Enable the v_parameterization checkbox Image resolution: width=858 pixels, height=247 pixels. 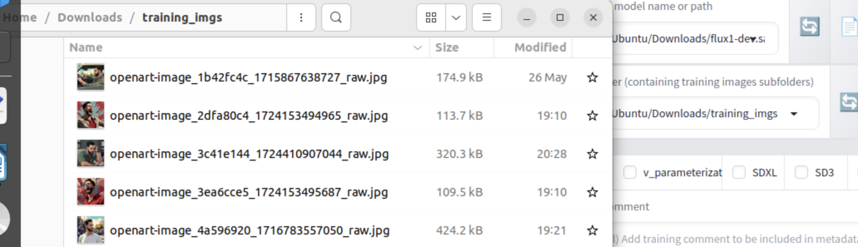pyautogui.click(x=630, y=172)
